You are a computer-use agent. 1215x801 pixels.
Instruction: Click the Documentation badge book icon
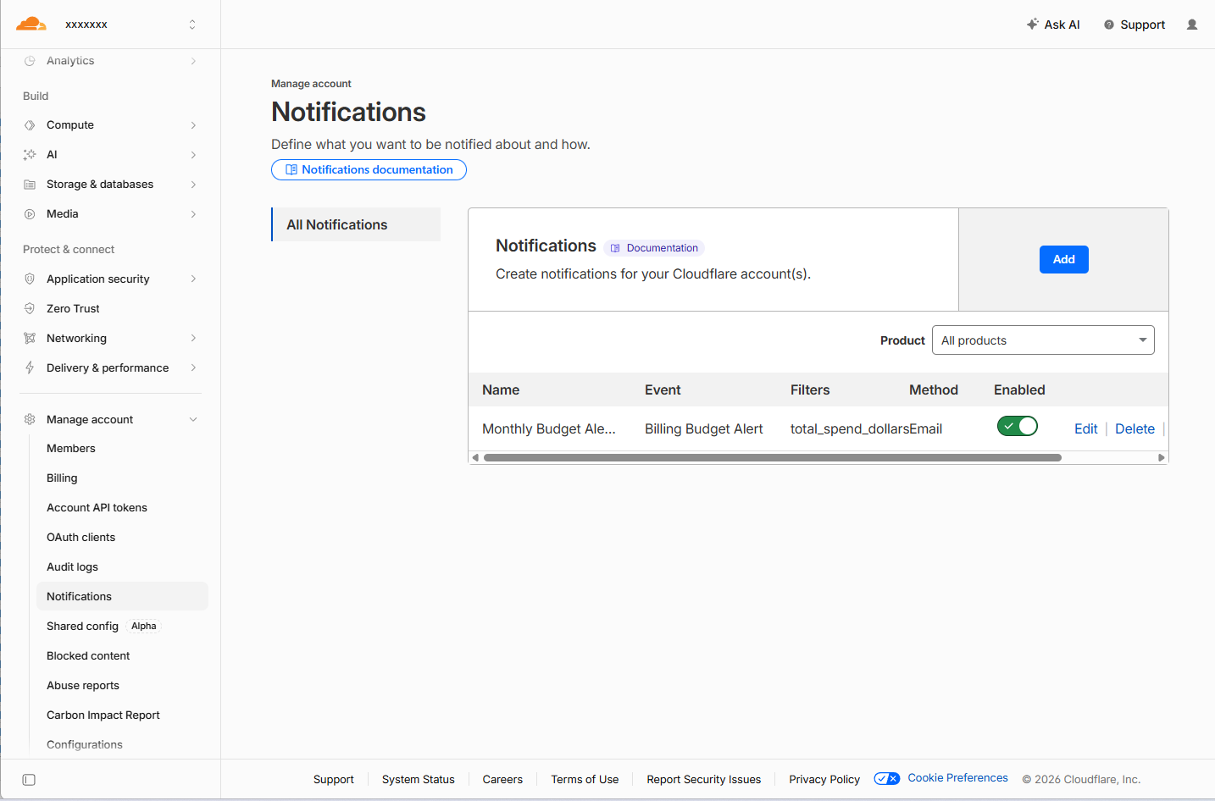point(615,249)
